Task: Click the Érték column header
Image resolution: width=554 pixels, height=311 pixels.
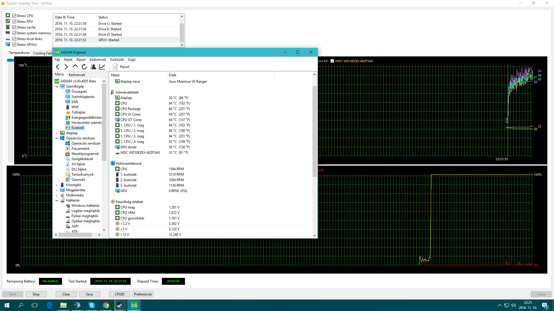Action: click(x=220, y=75)
